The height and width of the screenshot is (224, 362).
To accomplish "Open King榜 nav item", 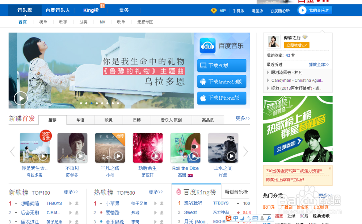I will coord(91,10).
